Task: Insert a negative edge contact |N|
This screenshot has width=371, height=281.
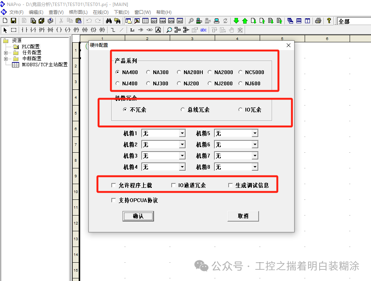Action: (x=50, y=30)
